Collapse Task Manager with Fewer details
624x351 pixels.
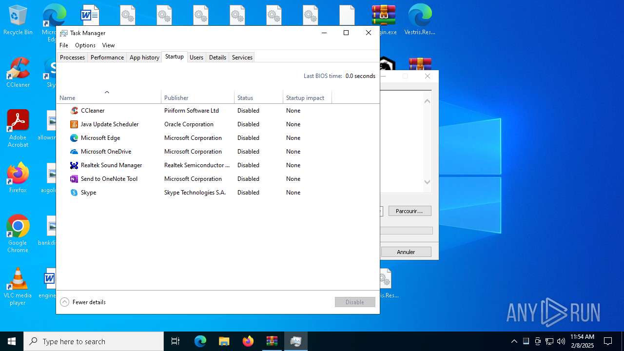coord(83,302)
